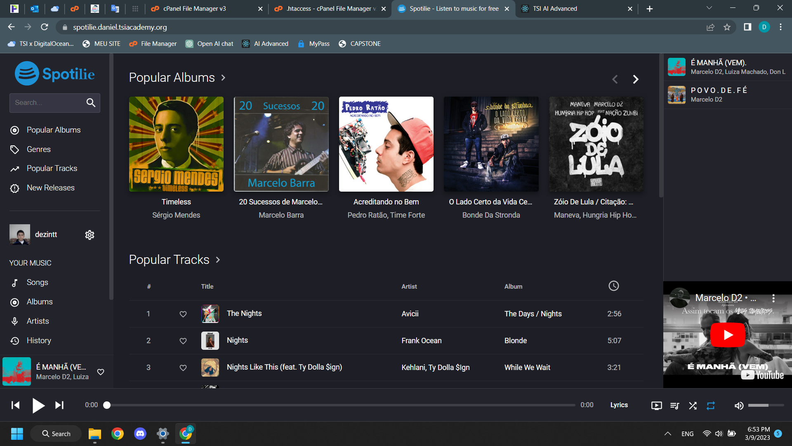Open New Releases in sidebar
Viewport: 792px width, 446px height.
click(x=50, y=188)
